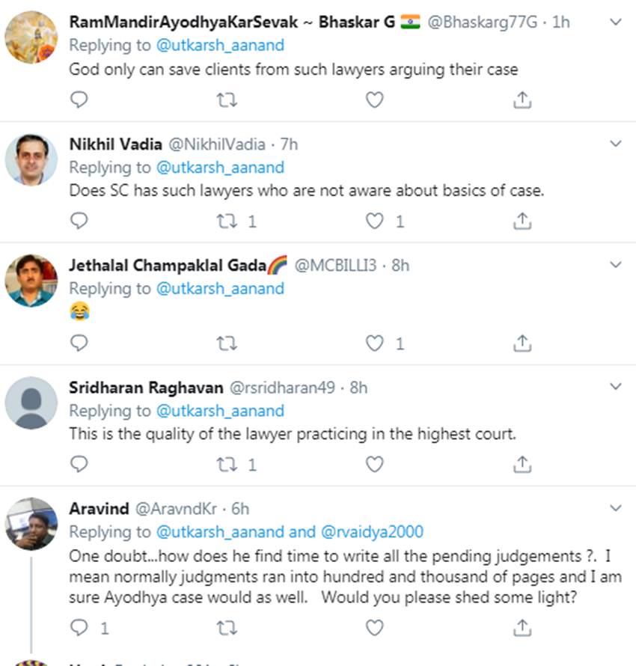Open the dropdown arrow on Aravind's tweet

(615, 508)
